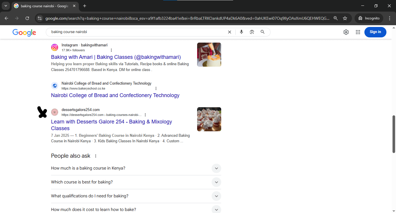Open the Baking with Amari result link
Image resolution: width=396 pixels, height=213 pixels.
116,57
